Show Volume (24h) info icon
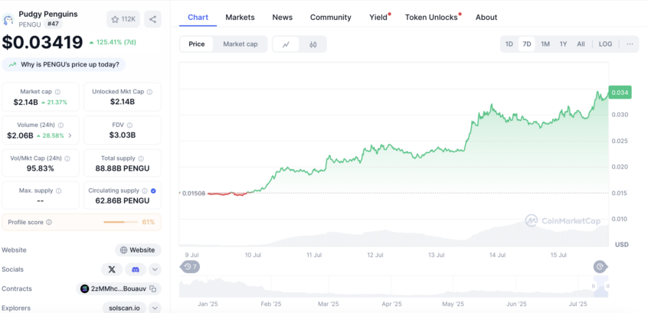Screen dimensions: 651x313 click(x=61, y=125)
